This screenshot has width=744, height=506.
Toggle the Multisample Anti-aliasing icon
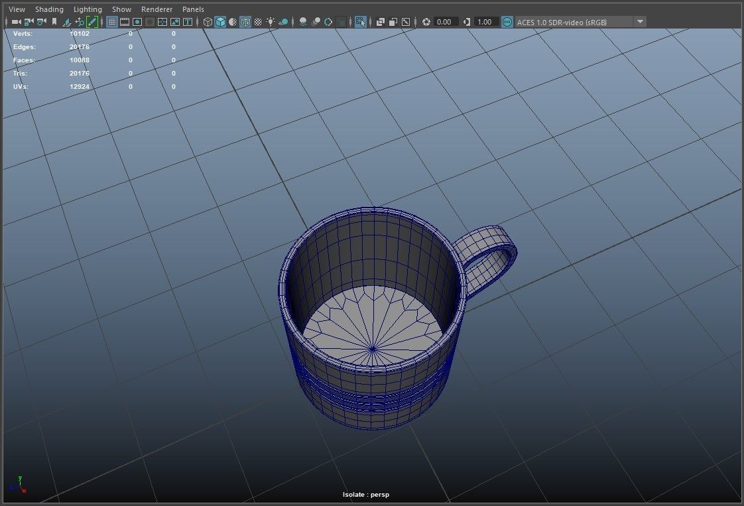coord(328,22)
